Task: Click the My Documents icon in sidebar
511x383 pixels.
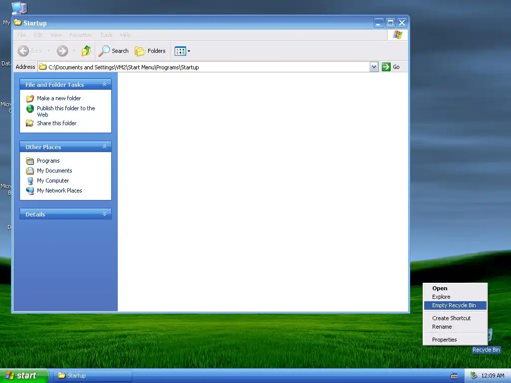Action: pos(30,171)
